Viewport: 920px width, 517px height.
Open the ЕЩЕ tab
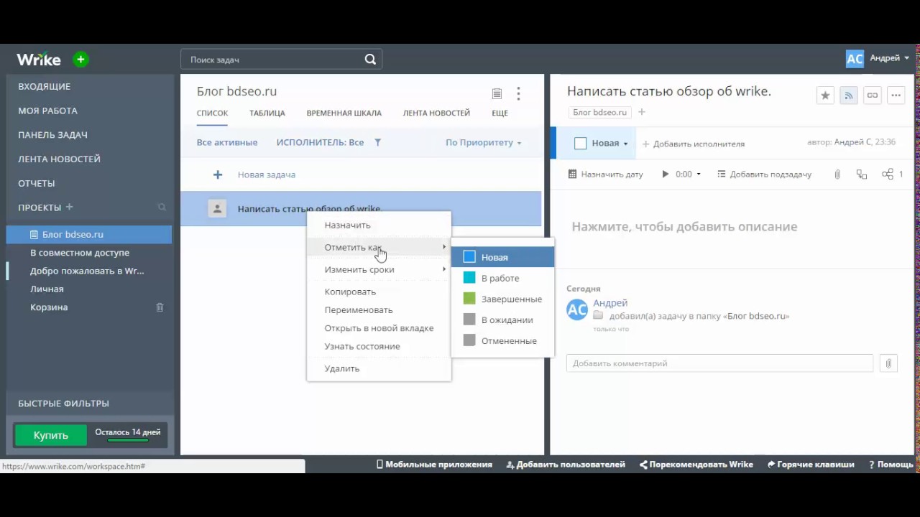[x=500, y=113]
